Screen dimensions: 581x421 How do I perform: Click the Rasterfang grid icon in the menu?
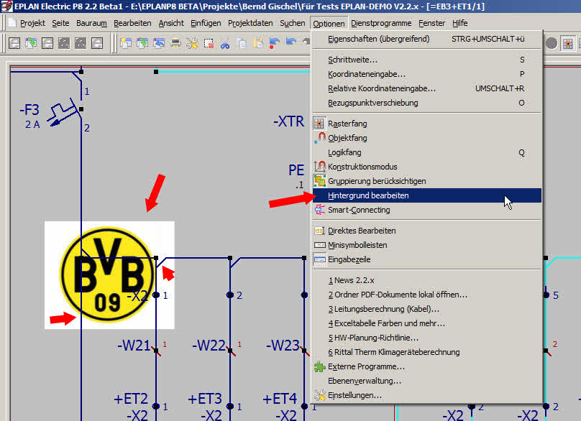(x=319, y=124)
